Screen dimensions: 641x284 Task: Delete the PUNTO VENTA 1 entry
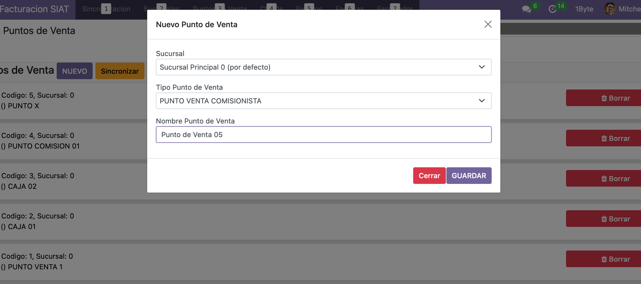[615, 259]
